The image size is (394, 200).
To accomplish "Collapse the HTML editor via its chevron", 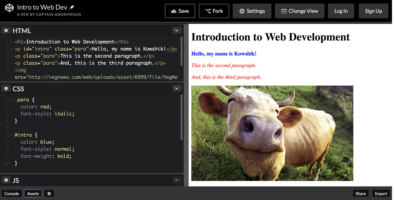I will coord(177,30).
